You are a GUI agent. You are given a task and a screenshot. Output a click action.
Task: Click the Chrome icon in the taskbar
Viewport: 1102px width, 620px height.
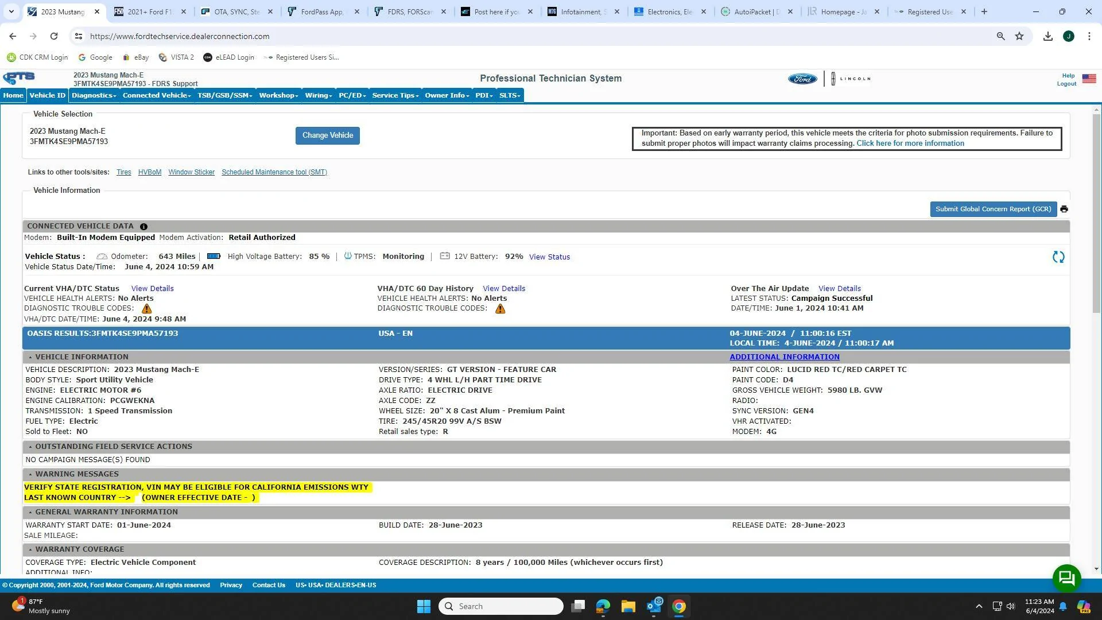tap(679, 606)
